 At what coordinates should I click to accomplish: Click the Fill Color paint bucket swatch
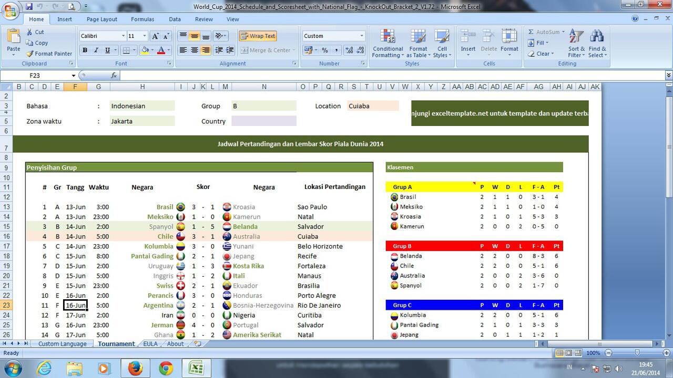pos(145,50)
